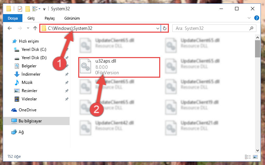Image resolution: width=265 pixels, height=165 pixels.
Task: Open recent locations dropdown arrow
Action: click(x=28, y=28)
